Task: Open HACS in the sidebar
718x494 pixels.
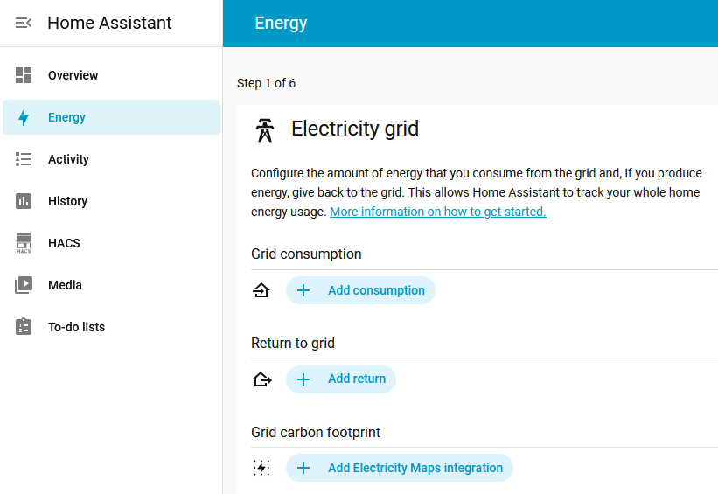Action: click(111, 243)
